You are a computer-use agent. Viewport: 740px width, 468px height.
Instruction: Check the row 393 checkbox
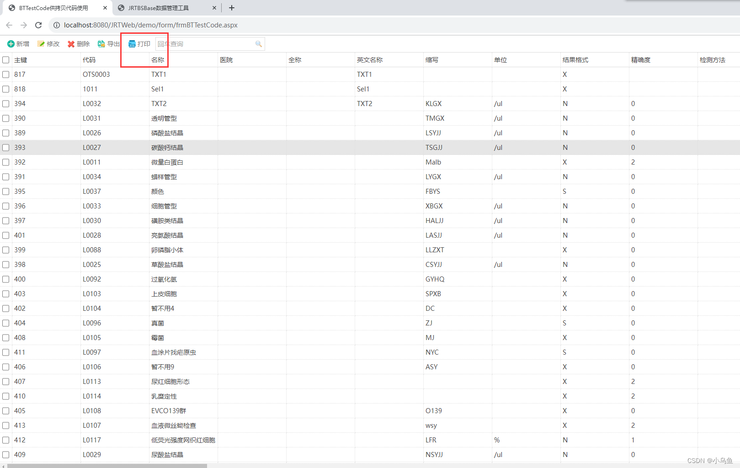[x=6, y=148]
